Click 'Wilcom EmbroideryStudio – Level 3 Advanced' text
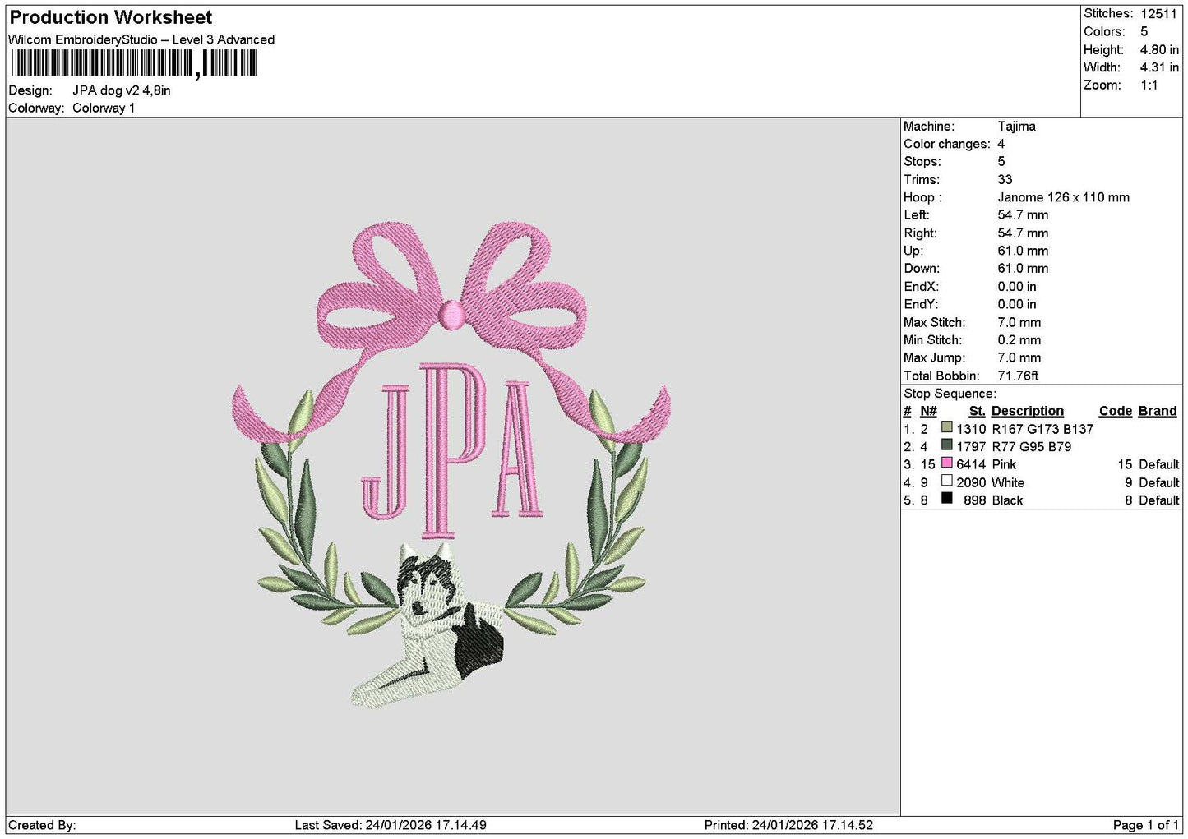Viewport: 1188px width, 839px height. point(141,39)
